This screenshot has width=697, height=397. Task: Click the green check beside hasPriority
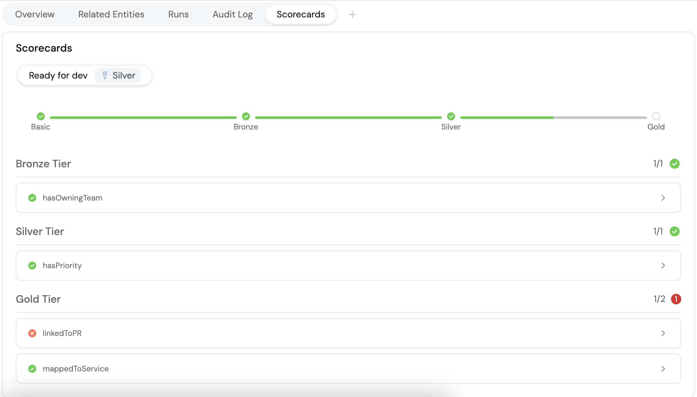(x=32, y=266)
